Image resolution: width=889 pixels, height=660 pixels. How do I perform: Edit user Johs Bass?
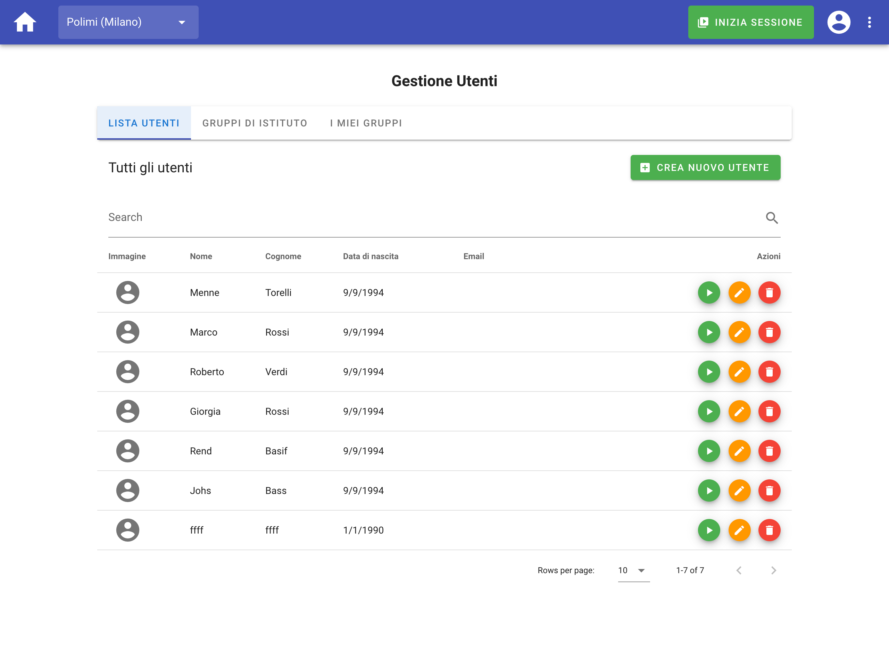click(739, 490)
